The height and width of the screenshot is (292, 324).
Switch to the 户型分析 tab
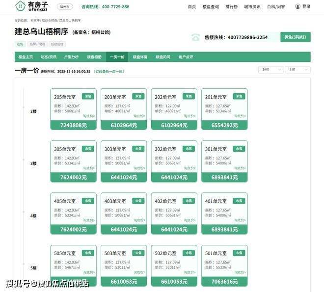[x=71, y=57]
